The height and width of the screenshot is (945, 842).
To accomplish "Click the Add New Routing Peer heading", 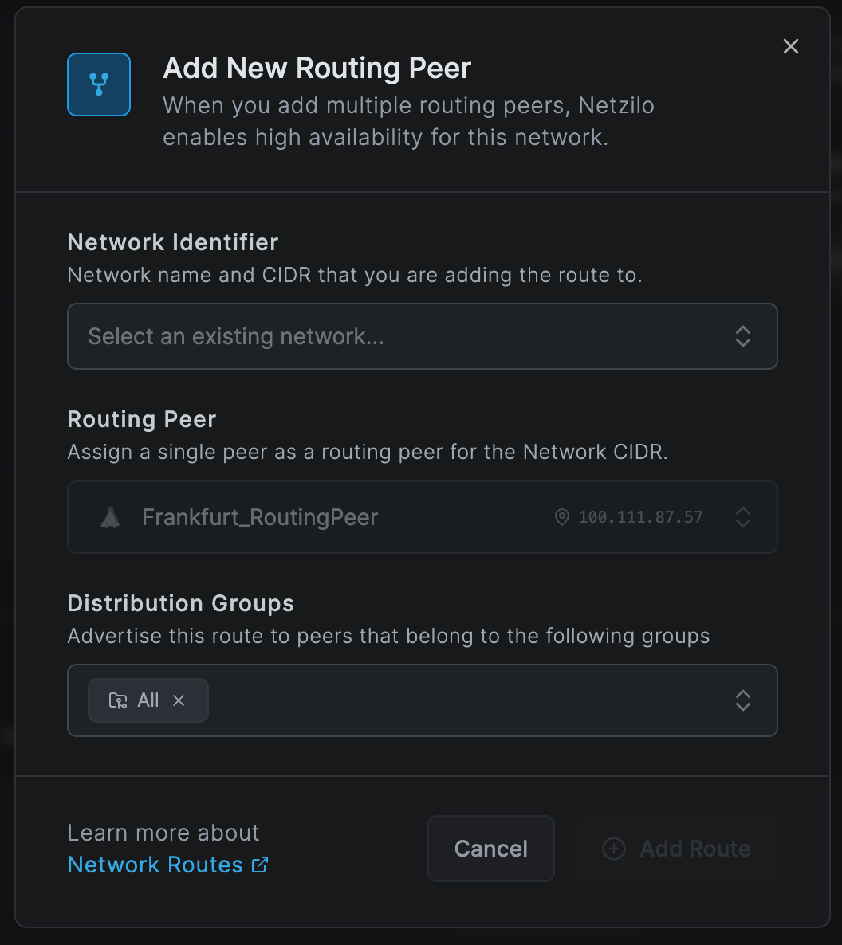I will coord(317,68).
